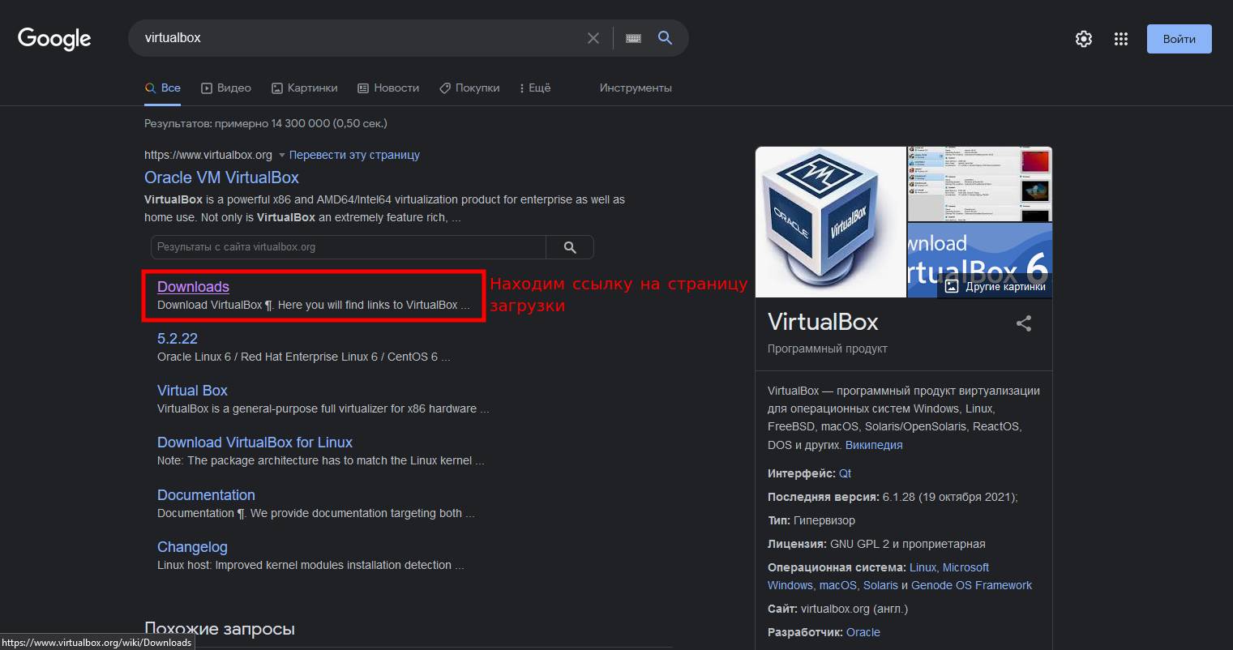The image size is (1233, 650).
Task: Open the Oracle VM VirtualBox result title
Action: 221,177
